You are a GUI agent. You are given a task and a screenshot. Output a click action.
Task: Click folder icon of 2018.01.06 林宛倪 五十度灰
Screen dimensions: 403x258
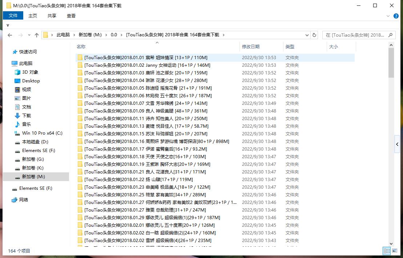tap(80, 96)
